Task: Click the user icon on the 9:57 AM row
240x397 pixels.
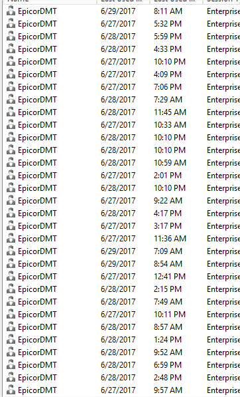Action: (11, 390)
